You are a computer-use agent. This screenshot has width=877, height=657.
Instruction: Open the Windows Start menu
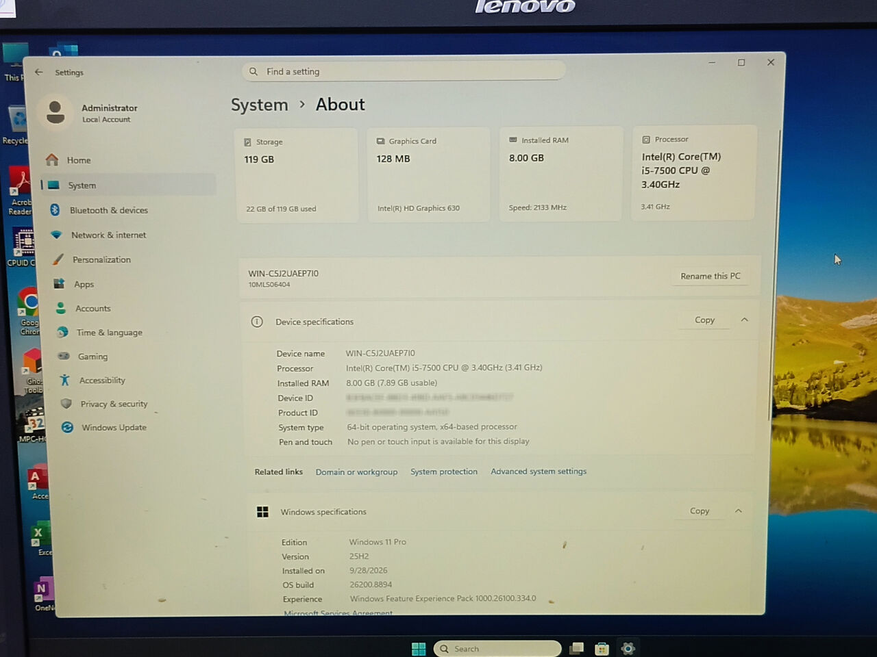(x=419, y=649)
